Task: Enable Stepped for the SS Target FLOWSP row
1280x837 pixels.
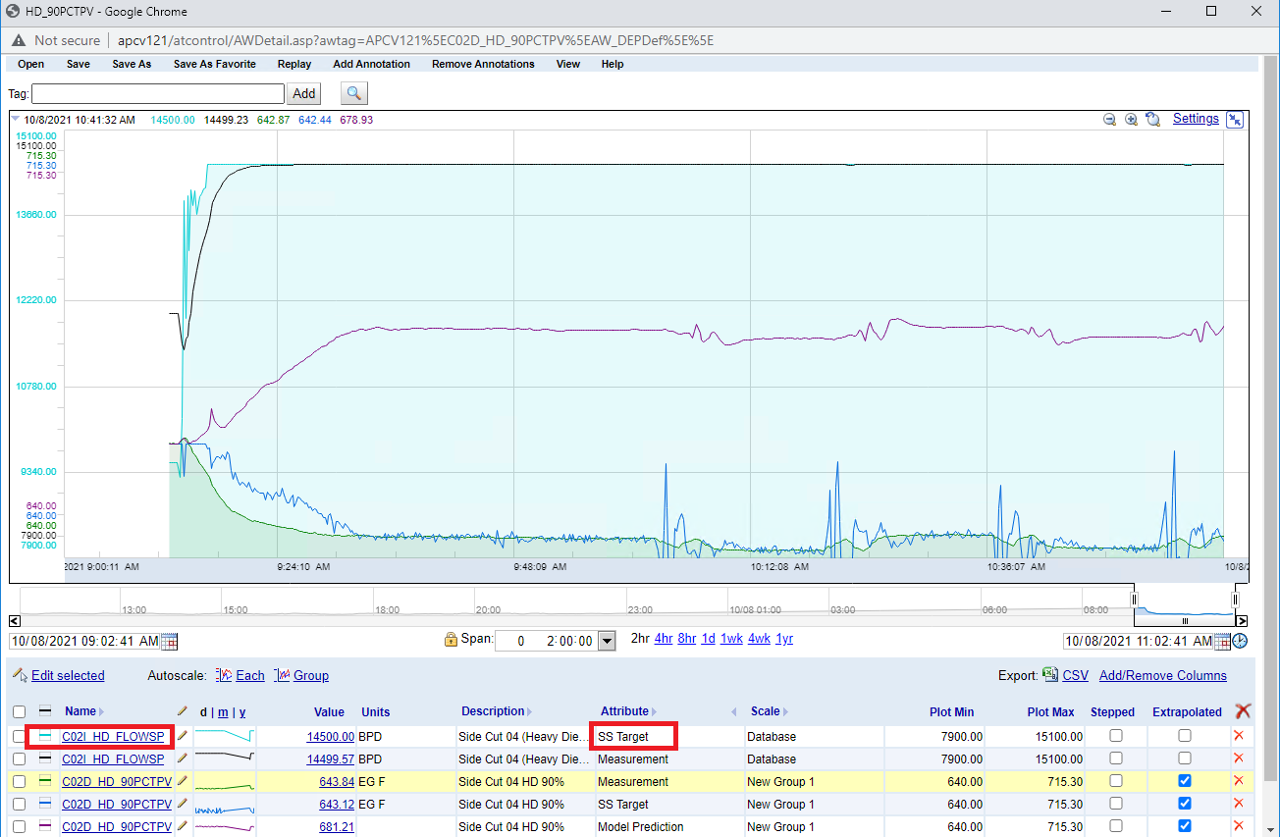Action: point(1115,736)
